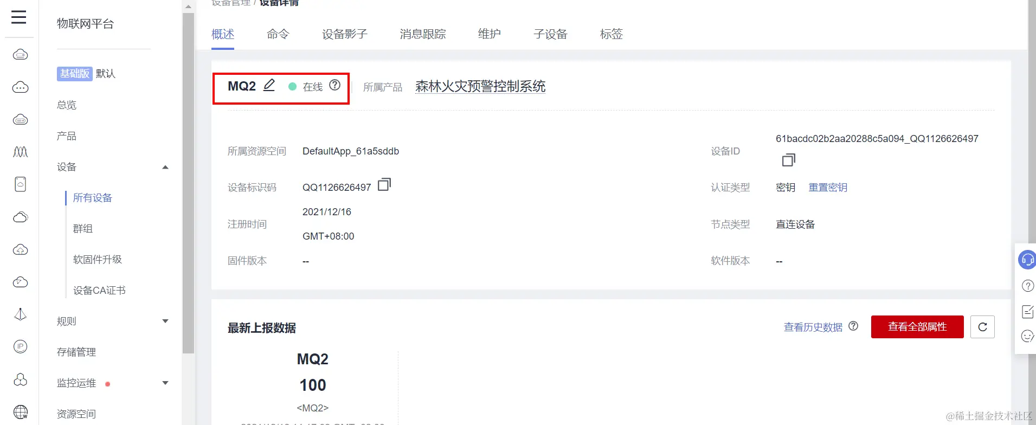The height and width of the screenshot is (425, 1036).
Task: Click the outlined cloud icon in left rail
Action: tap(20, 217)
